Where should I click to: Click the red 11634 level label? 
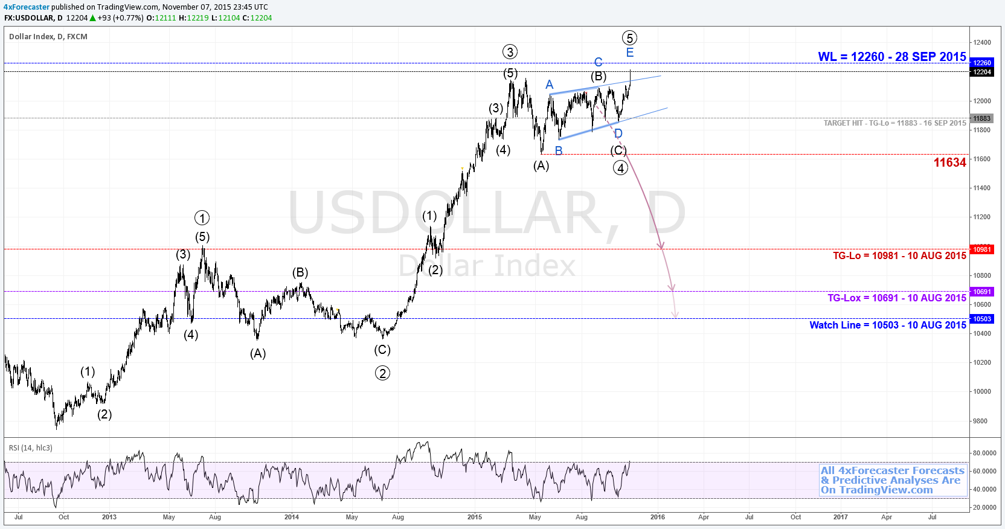click(x=950, y=162)
